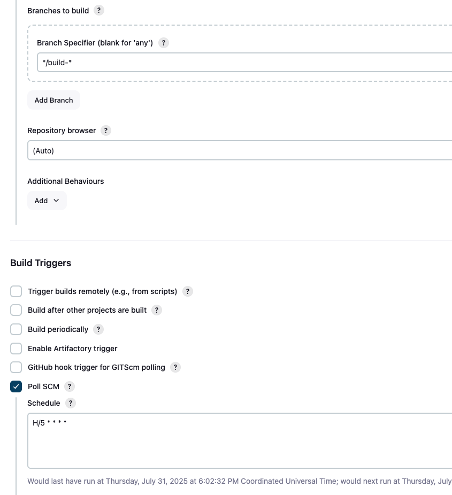The image size is (452, 495).
Task: Open help icon next to Poll SCM
Action: pos(70,386)
